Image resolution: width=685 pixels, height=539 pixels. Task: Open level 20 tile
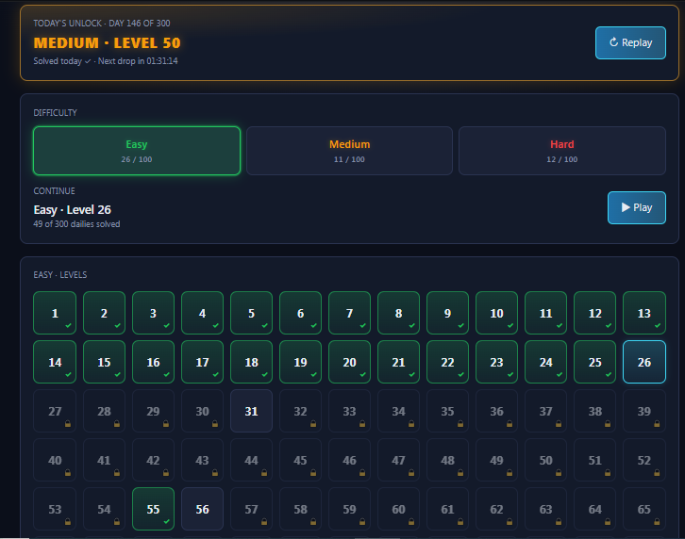tap(349, 362)
